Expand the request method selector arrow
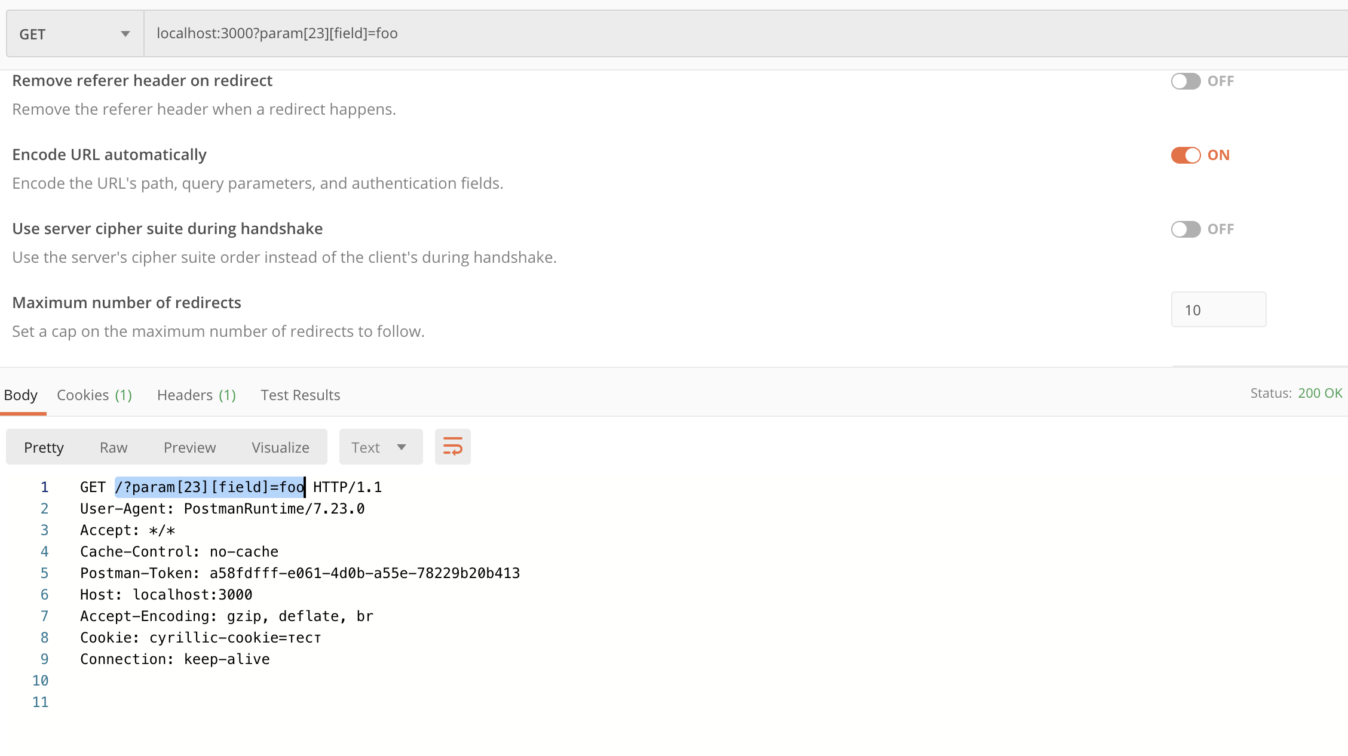 click(125, 33)
